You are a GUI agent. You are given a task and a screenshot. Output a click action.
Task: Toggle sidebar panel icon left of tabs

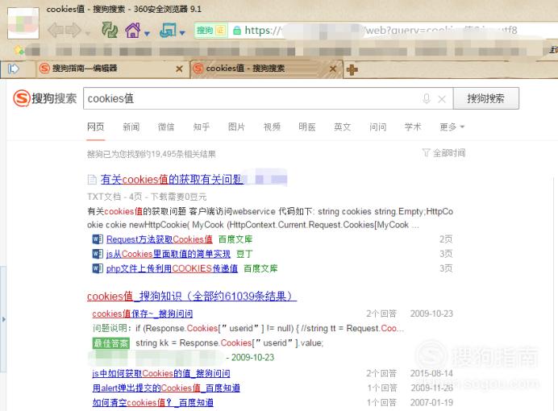pos(14,68)
